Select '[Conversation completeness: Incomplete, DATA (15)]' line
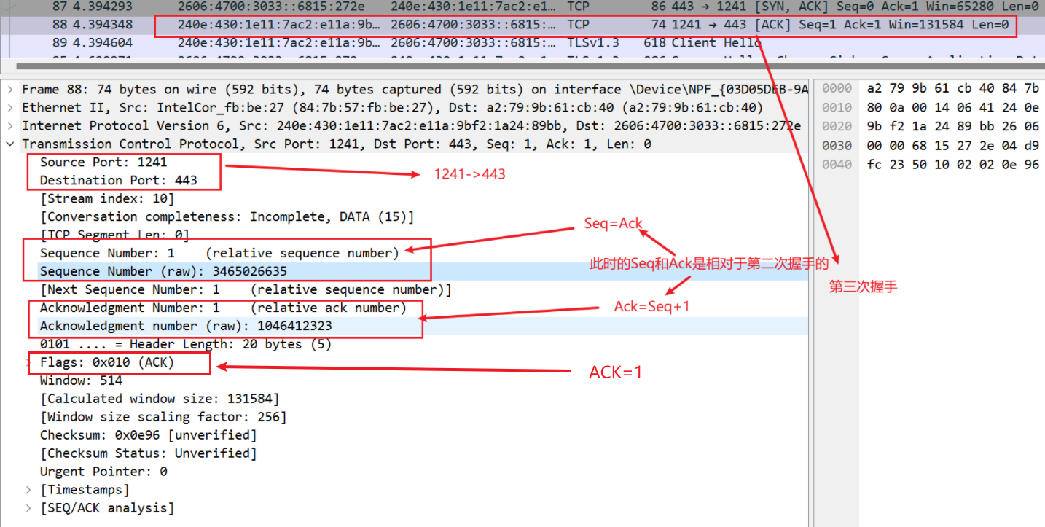 227,216
